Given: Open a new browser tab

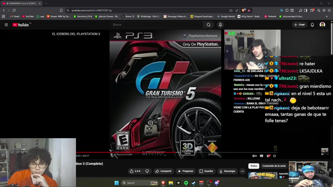Looking at the screenshot, I should 46,3.
